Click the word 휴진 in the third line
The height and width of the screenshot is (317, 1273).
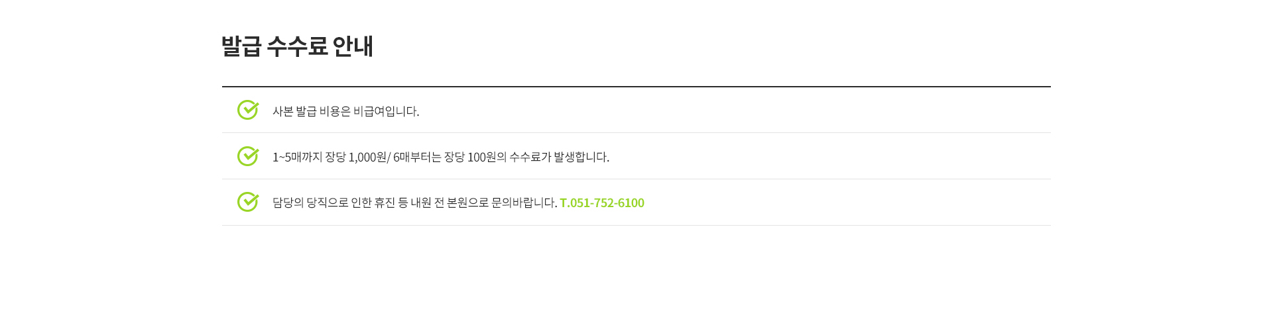pos(385,203)
